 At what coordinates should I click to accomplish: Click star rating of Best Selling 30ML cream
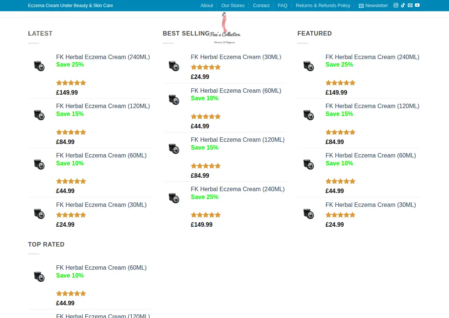pyautogui.click(x=206, y=67)
